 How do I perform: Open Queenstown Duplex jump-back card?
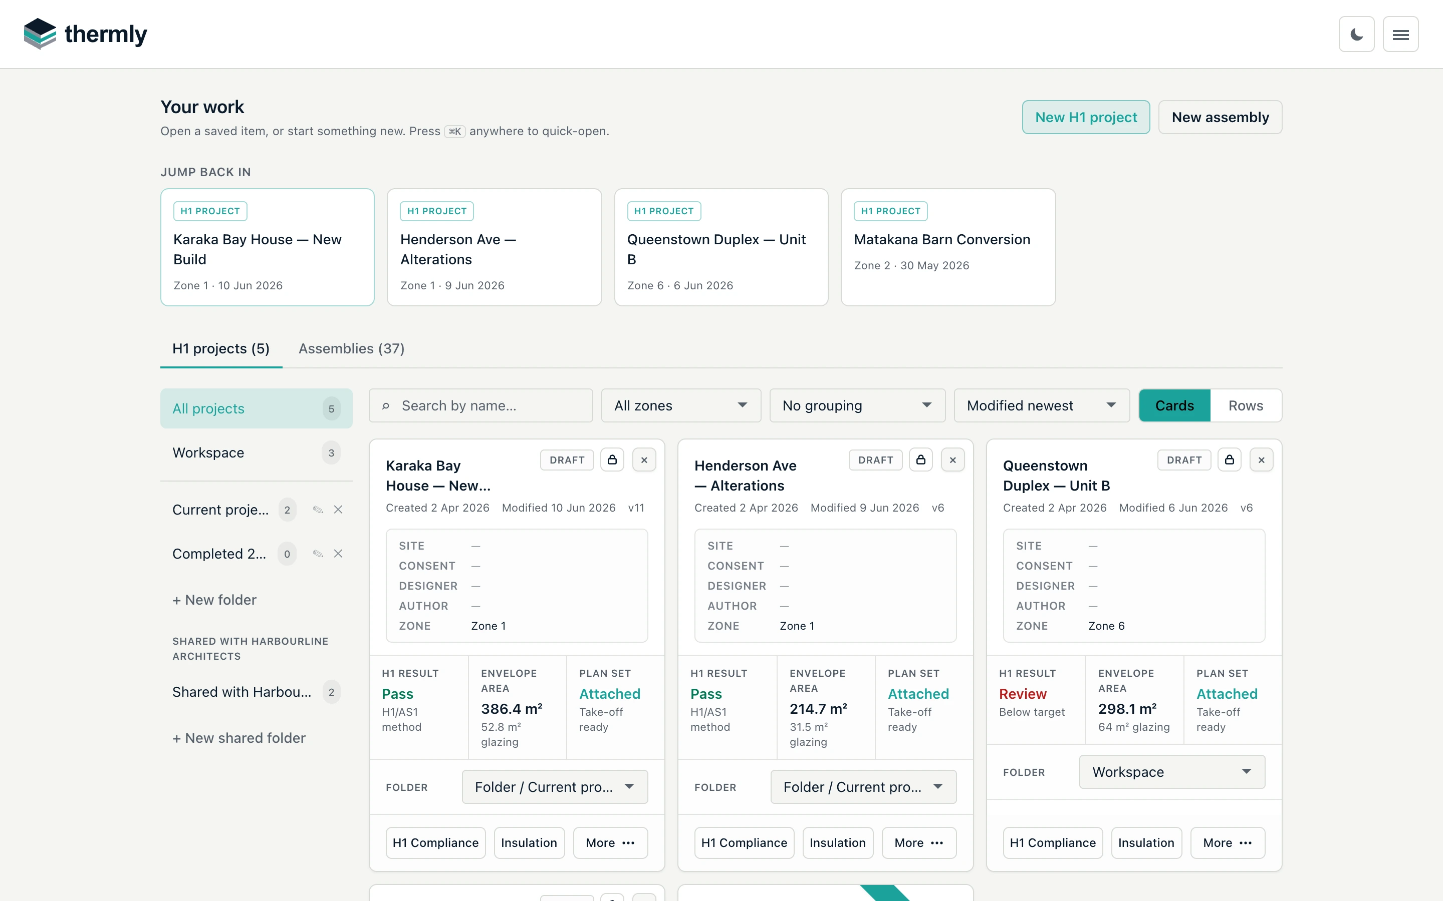pyautogui.click(x=722, y=247)
